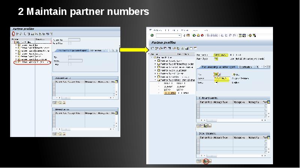
Task: Click the Print icon in standard toolbar
Action: coord(208,35)
